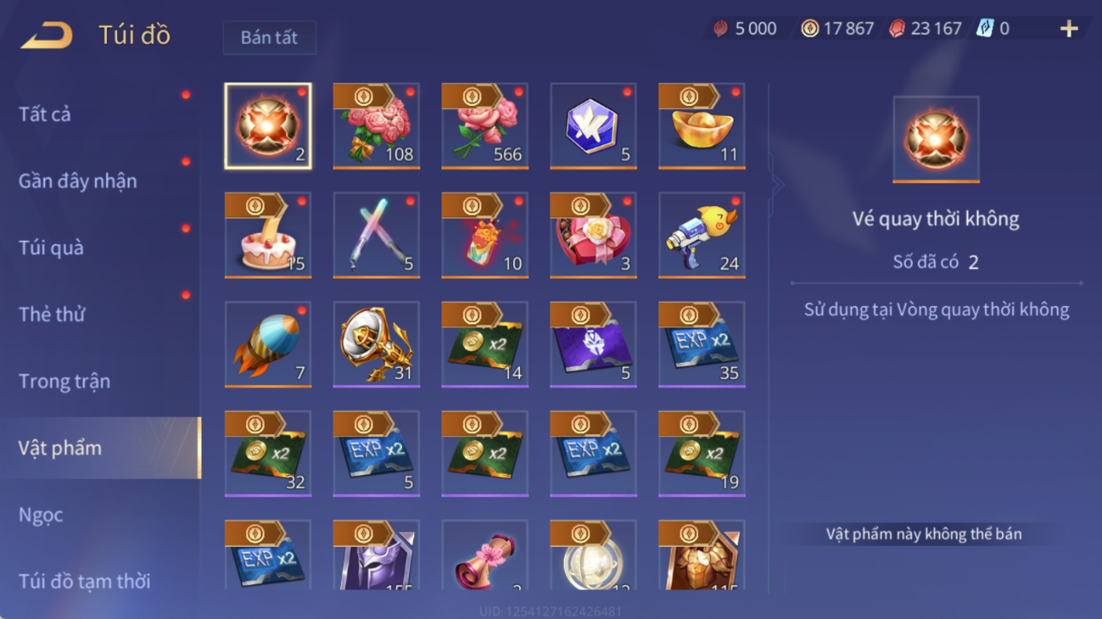Select the gold ingot item

click(x=701, y=126)
